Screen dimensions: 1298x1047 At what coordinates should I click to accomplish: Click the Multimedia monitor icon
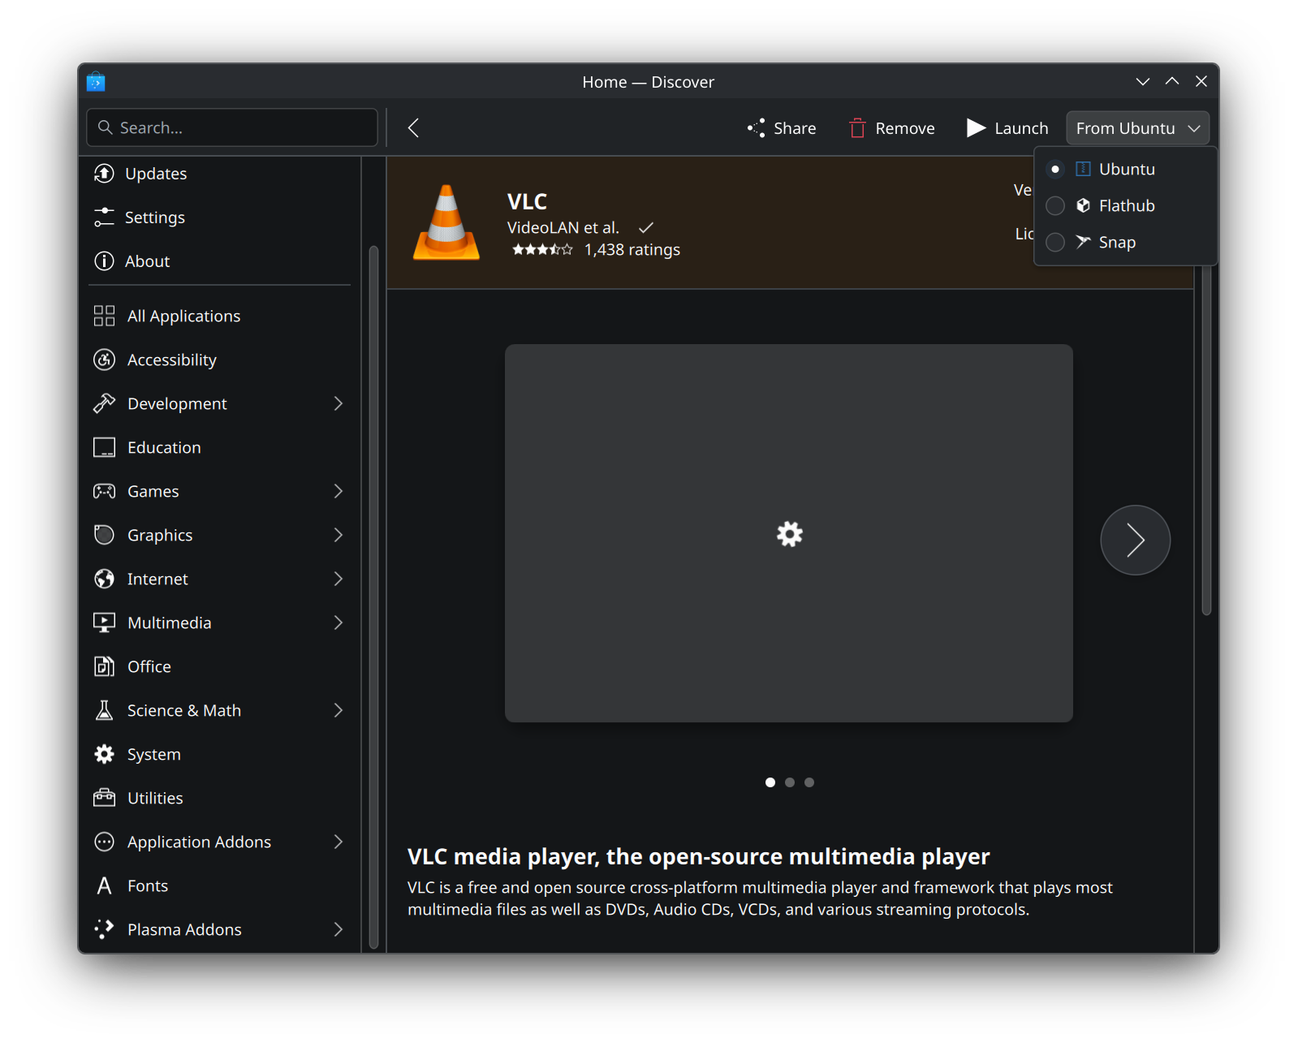click(x=104, y=623)
